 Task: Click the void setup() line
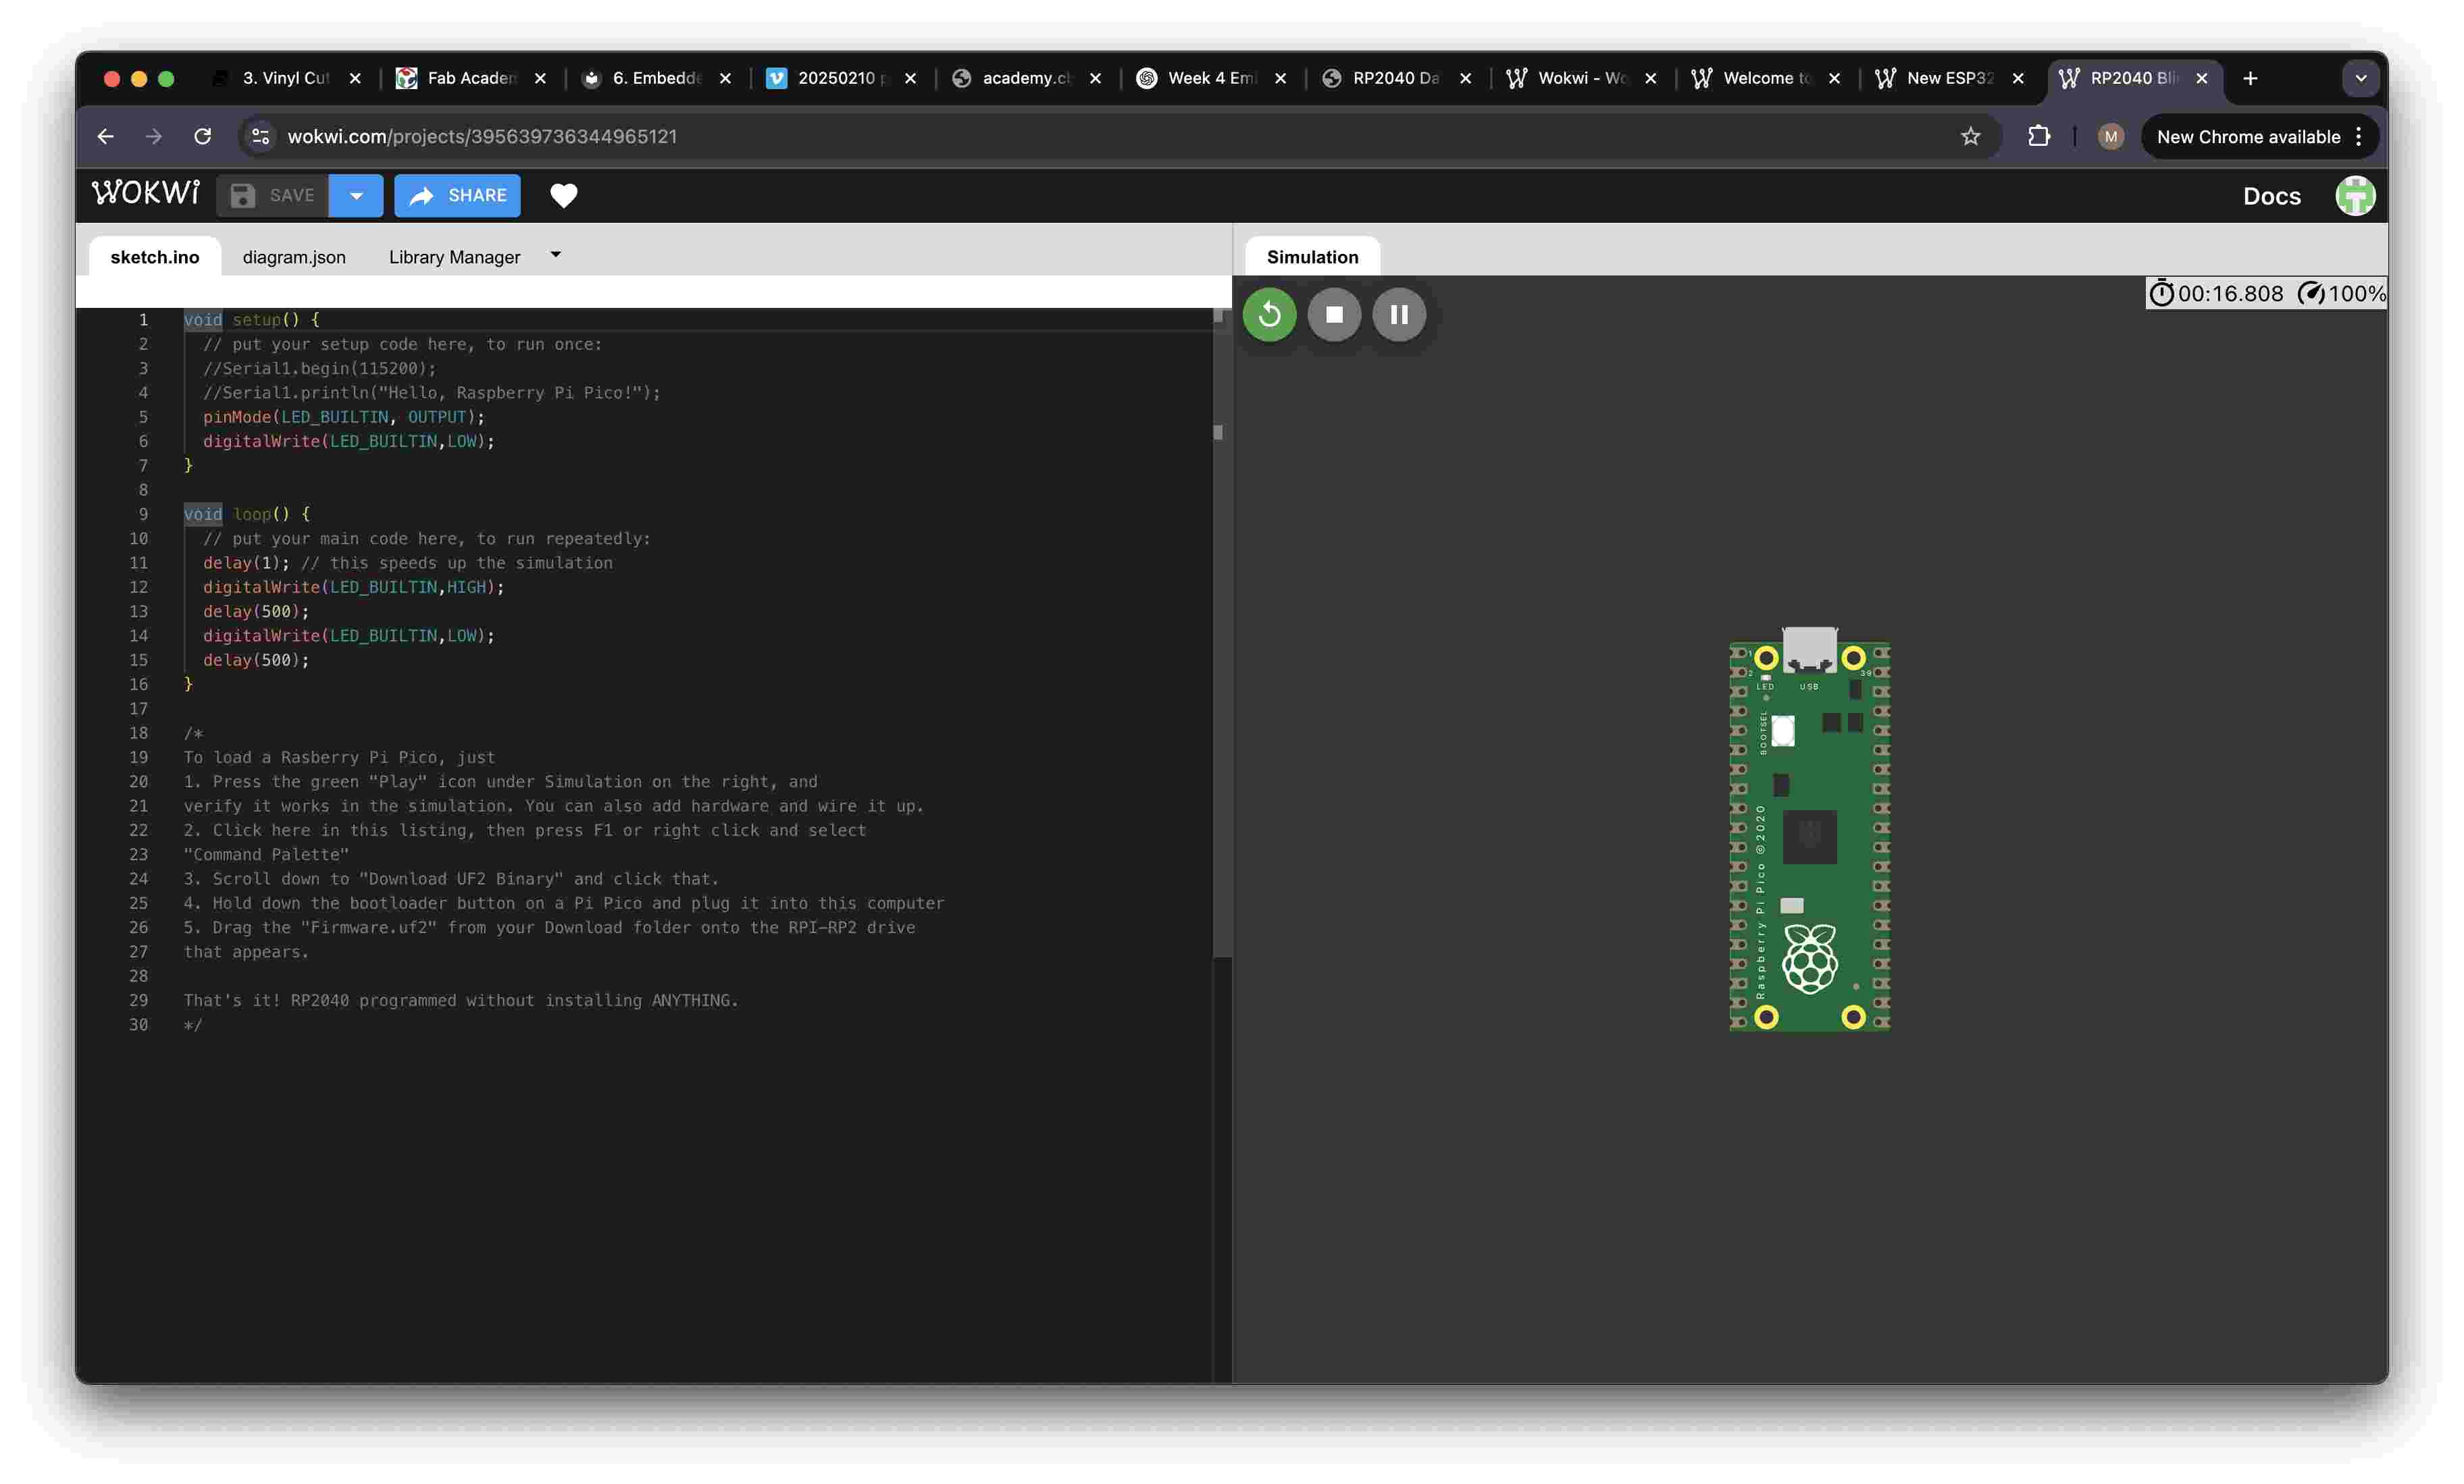click(251, 320)
